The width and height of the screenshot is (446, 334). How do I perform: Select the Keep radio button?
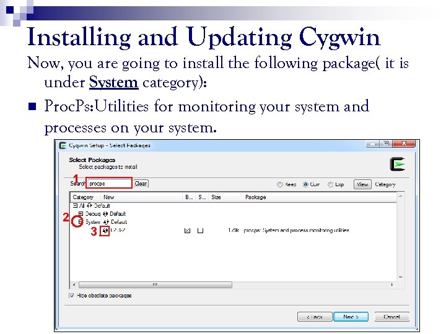[x=279, y=184]
